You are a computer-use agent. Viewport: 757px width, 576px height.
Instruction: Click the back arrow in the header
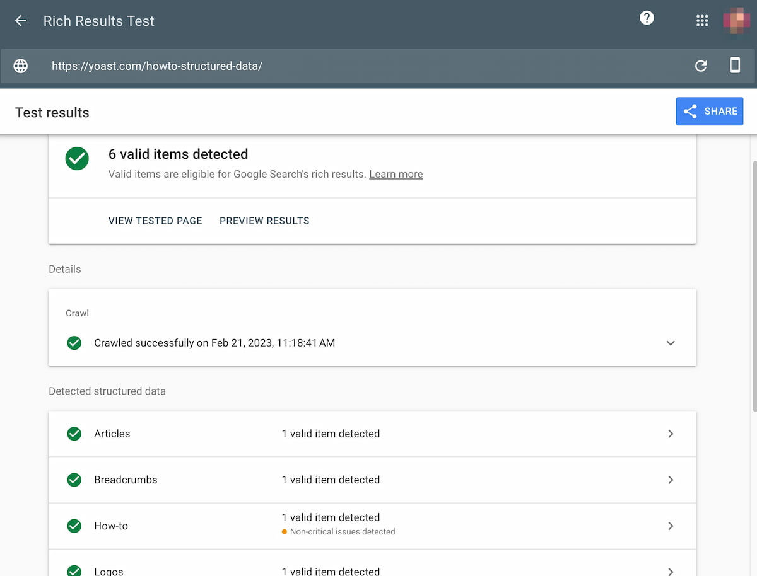coord(20,21)
